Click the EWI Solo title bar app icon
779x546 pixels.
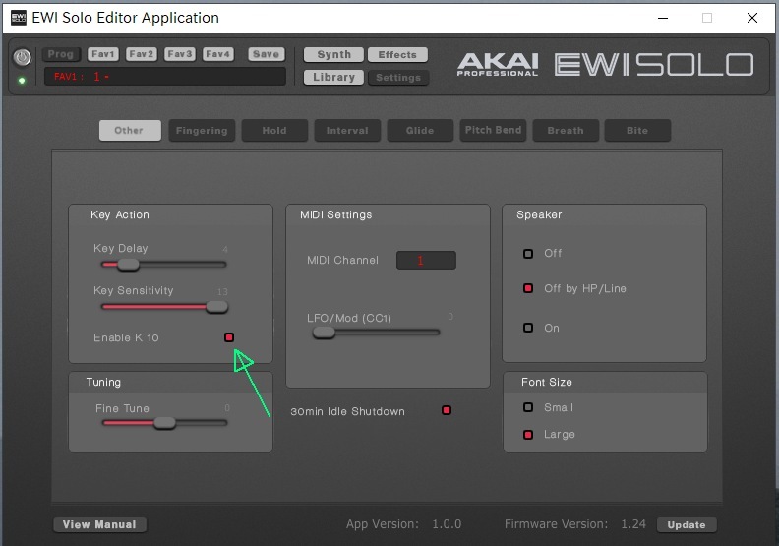click(x=18, y=18)
